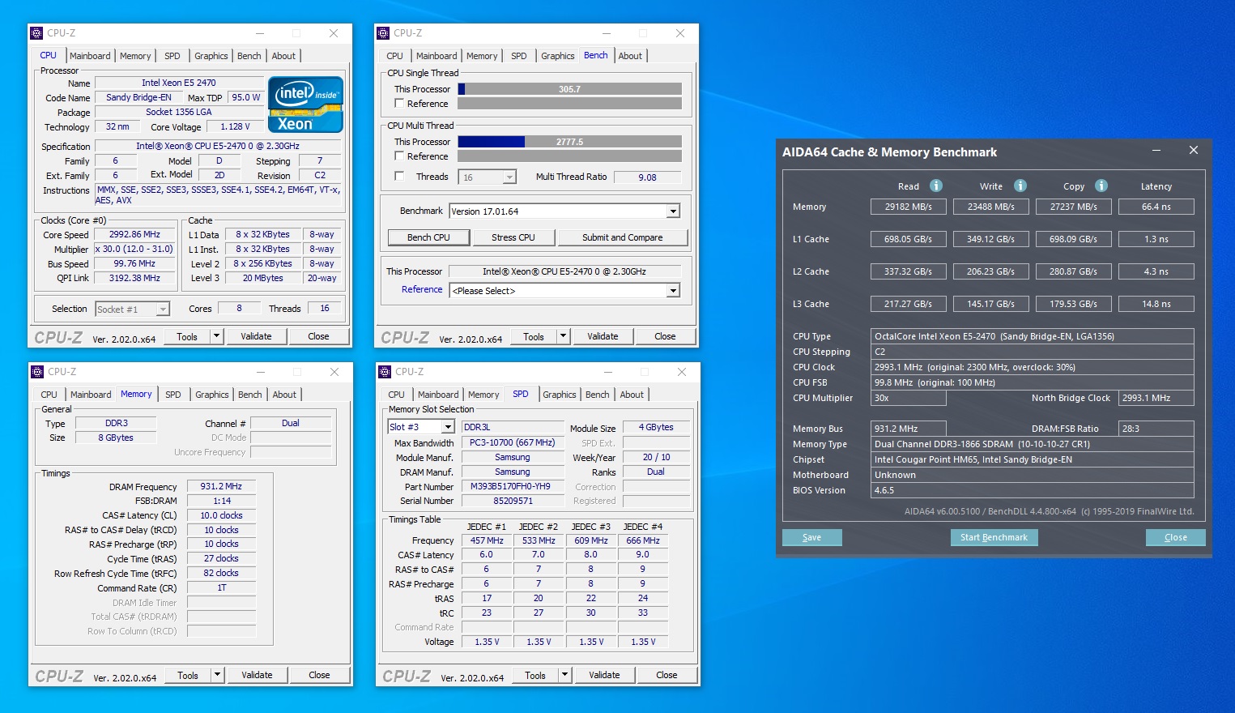Viewport: 1235px width, 713px height.
Task: Expand the Threads count dropdown showing 16
Action: point(509,177)
